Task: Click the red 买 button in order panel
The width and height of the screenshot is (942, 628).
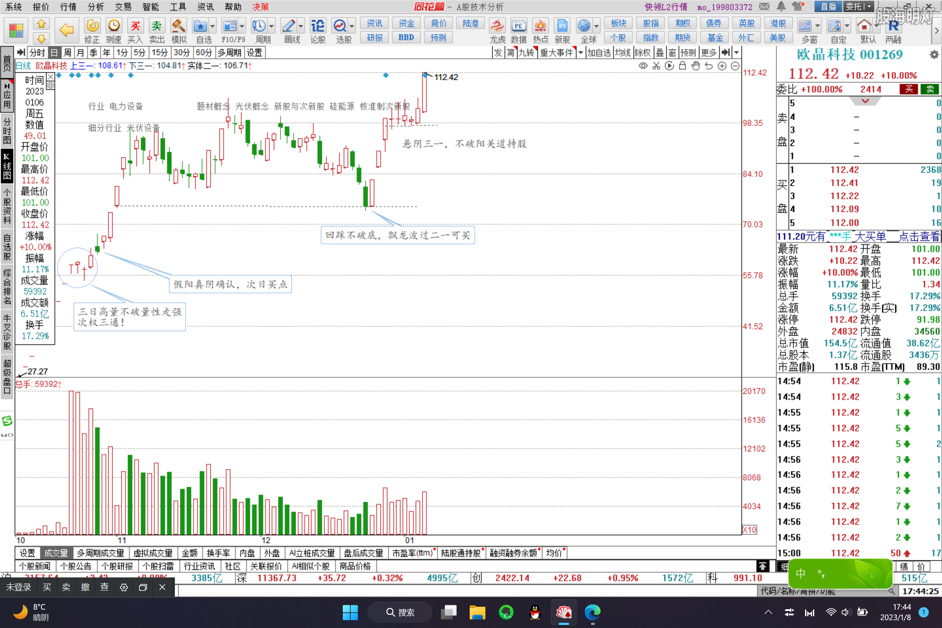Action: tap(909, 89)
